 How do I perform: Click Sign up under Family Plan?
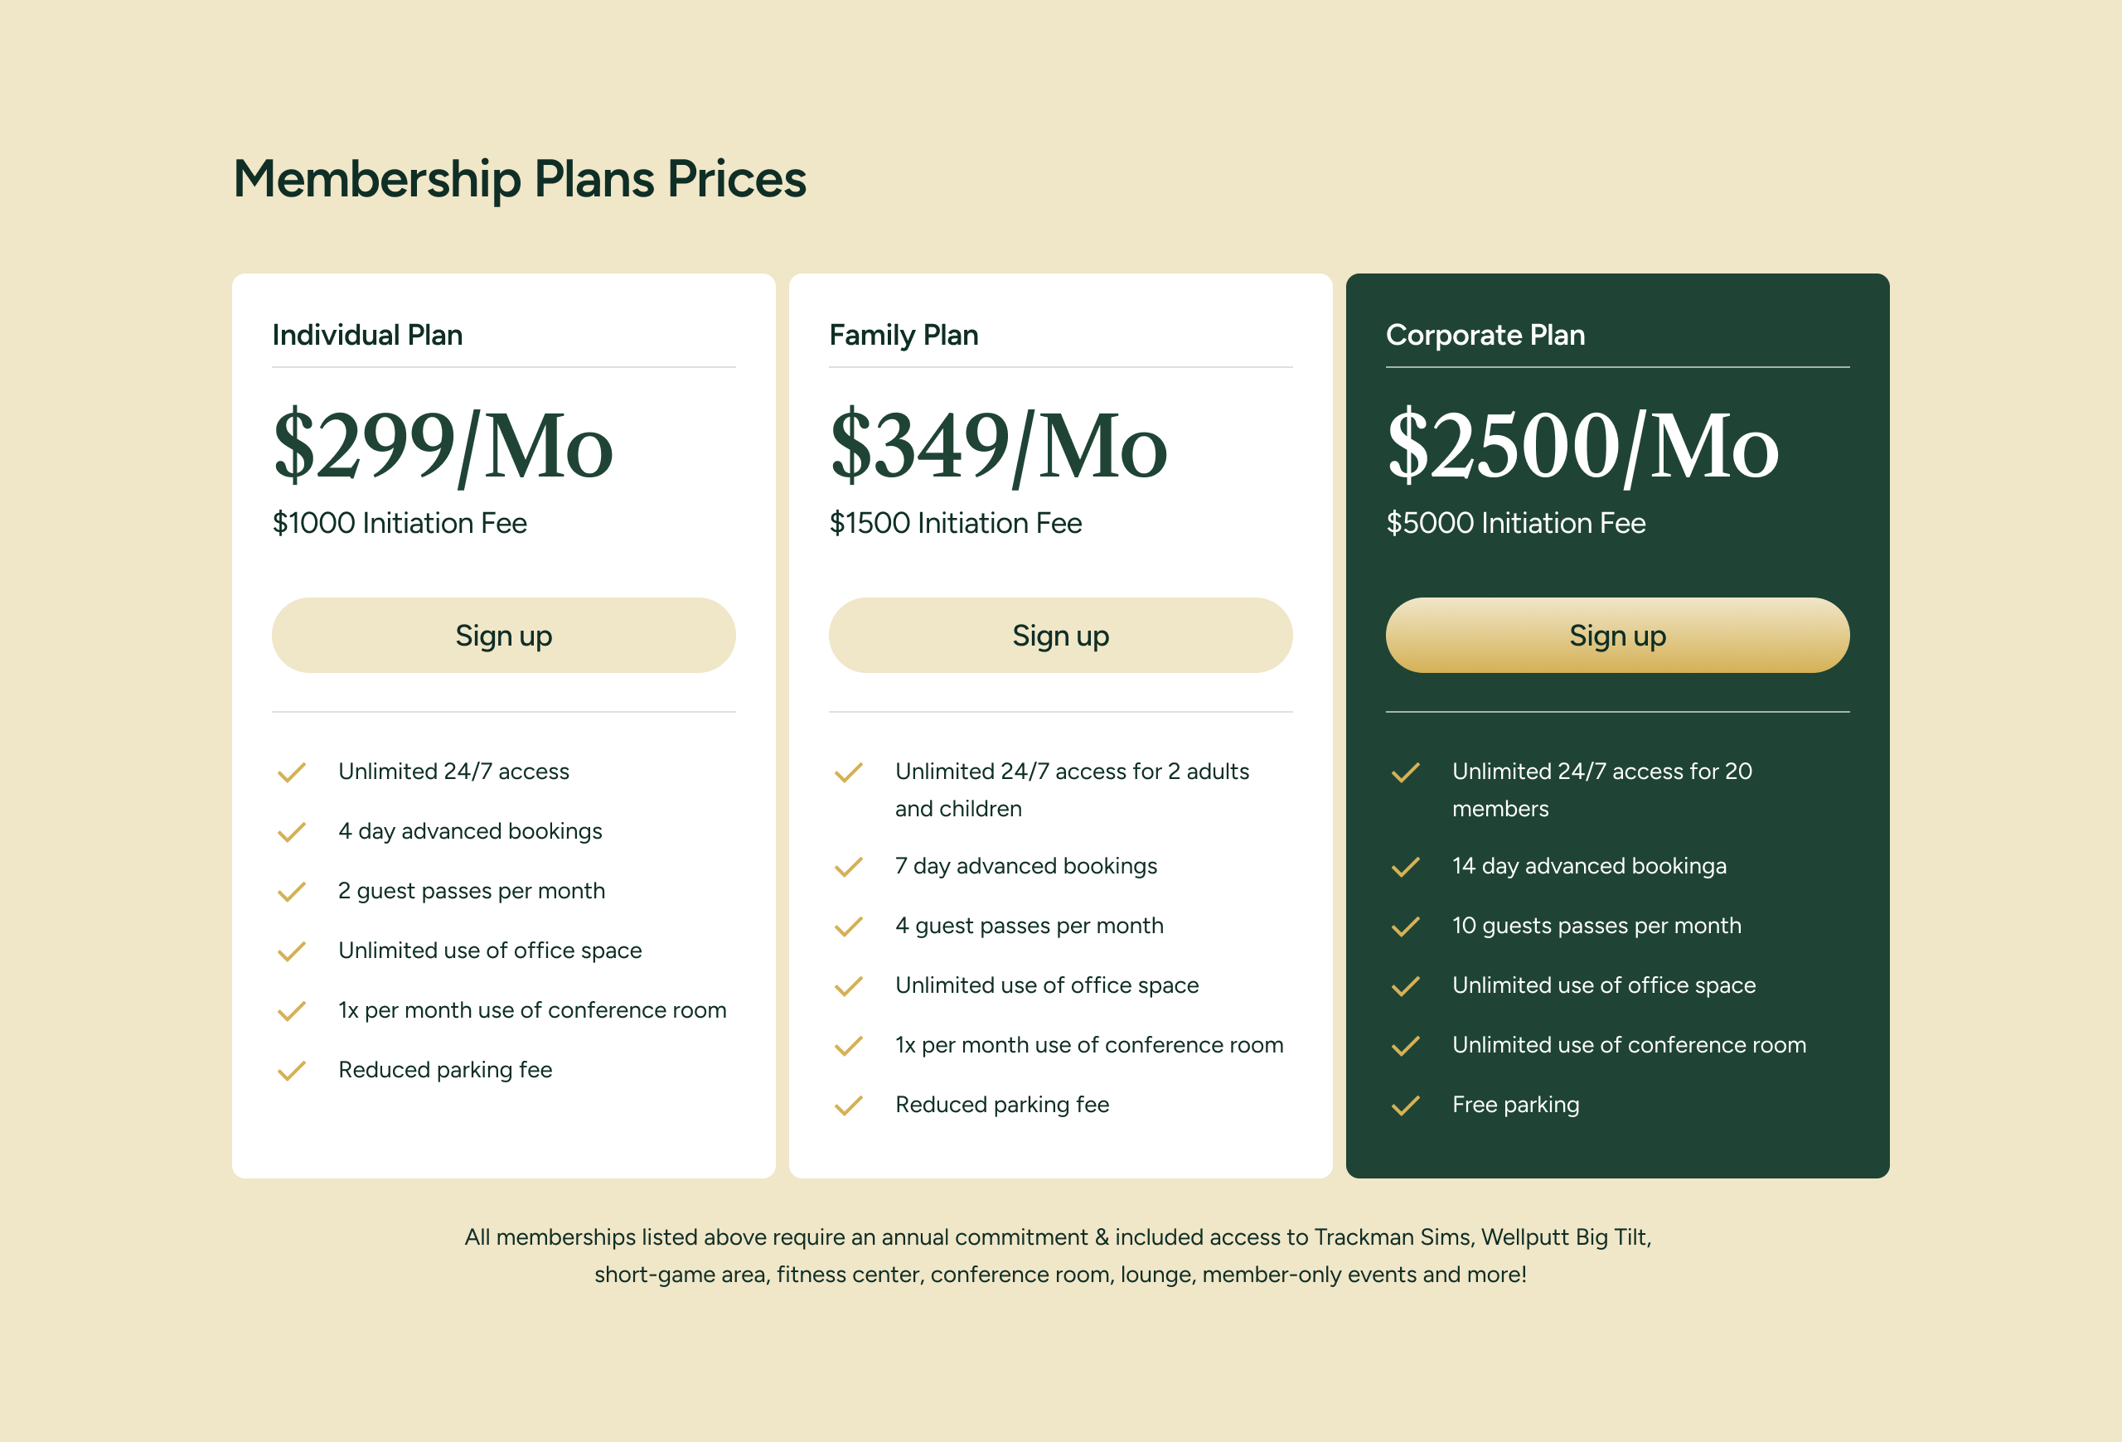1060,635
